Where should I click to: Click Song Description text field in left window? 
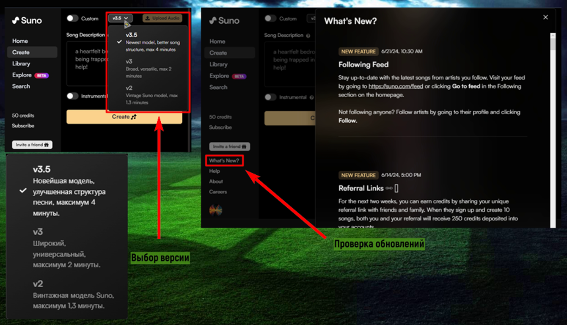[x=87, y=63]
